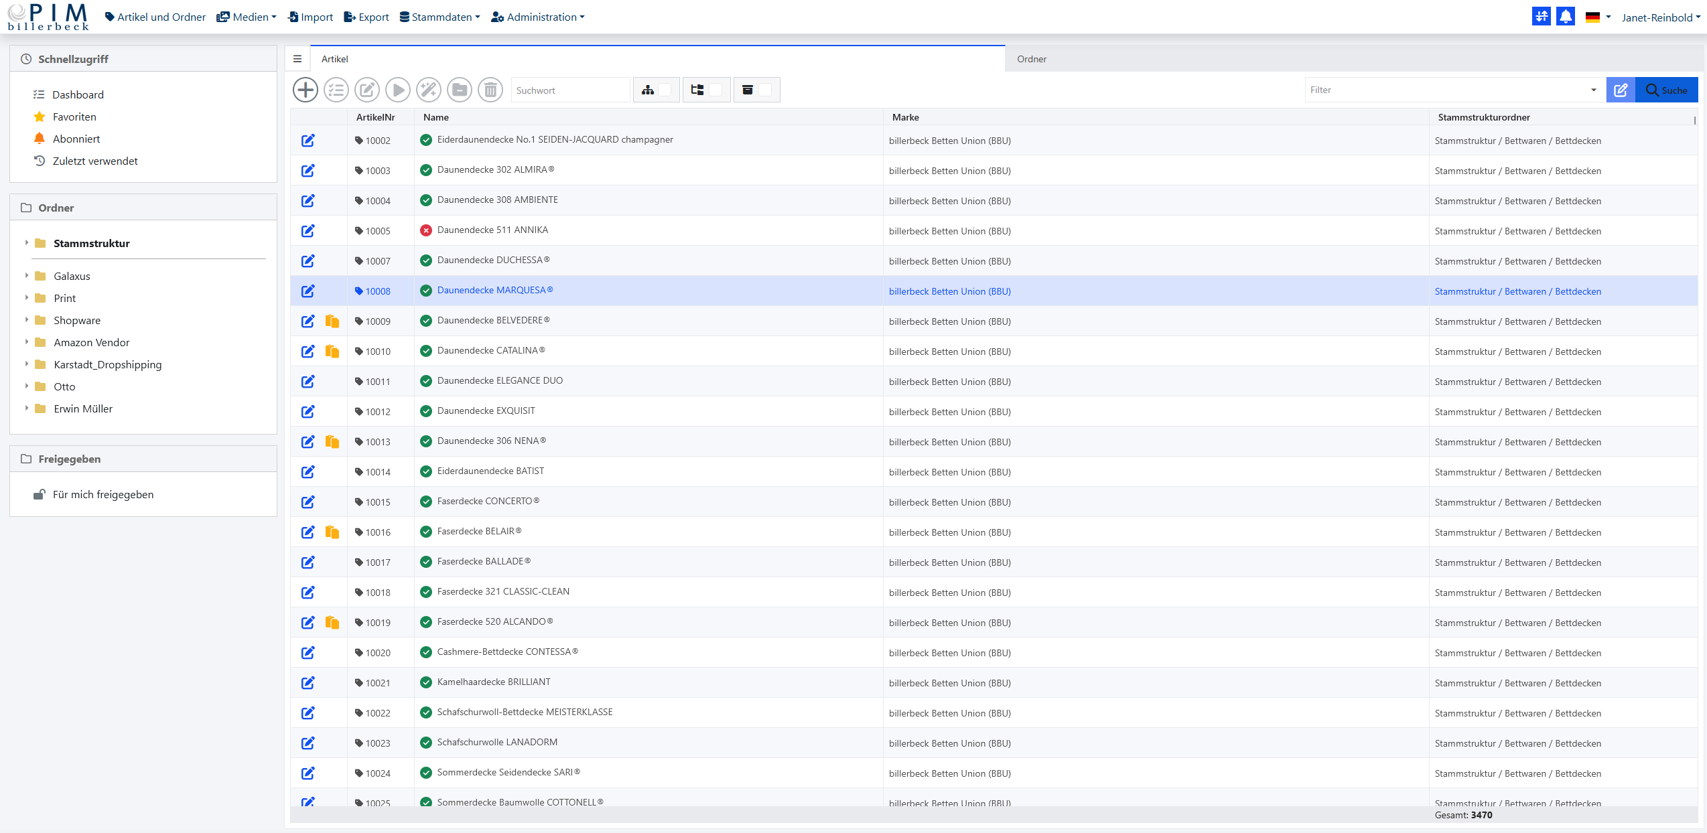Open the Filter dropdown arrow
The width and height of the screenshot is (1707, 833).
point(1594,90)
